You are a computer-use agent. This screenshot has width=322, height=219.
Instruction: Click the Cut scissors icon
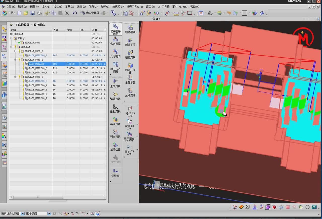tap(47, 13)
